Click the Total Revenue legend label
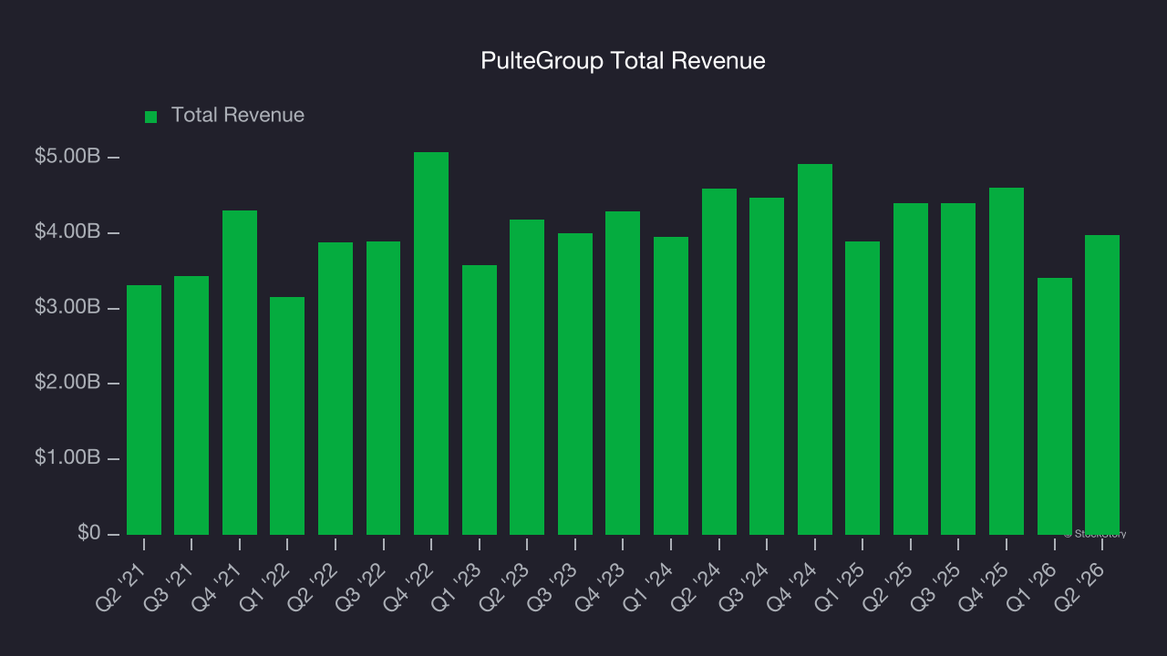Screen dimensions: 1167x656 238,116
